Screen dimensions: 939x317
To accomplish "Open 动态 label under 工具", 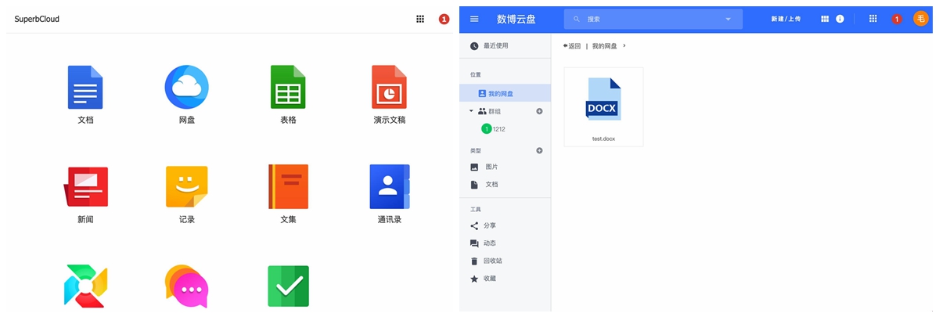I will 490,243.
